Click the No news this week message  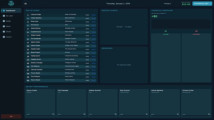(x=124, y=65)
